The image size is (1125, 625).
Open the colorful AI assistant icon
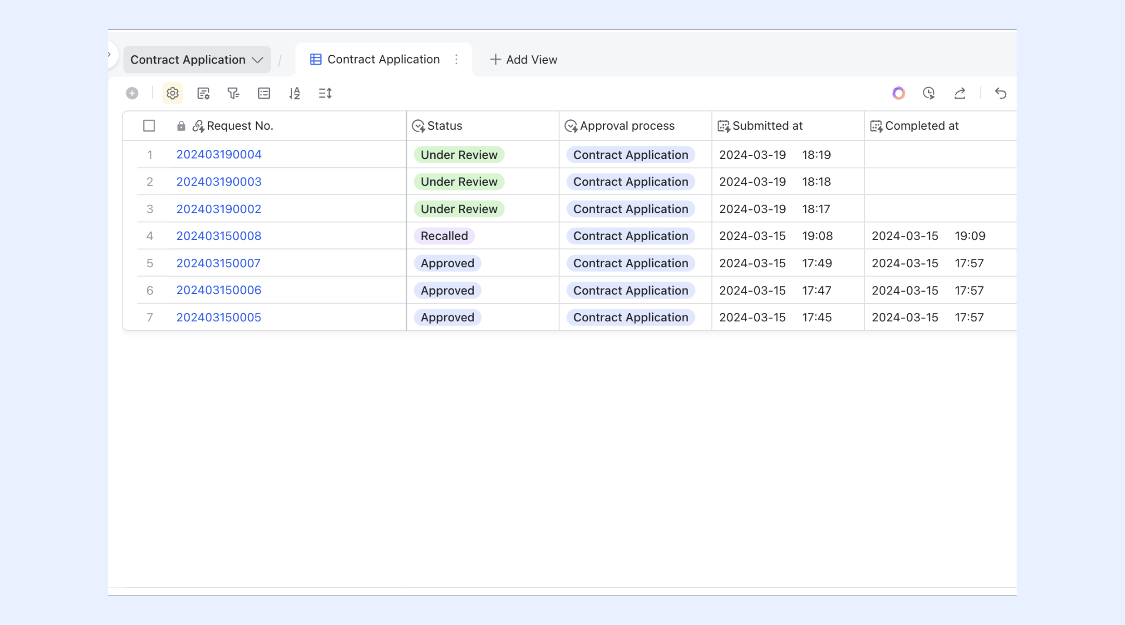[898, 93]
